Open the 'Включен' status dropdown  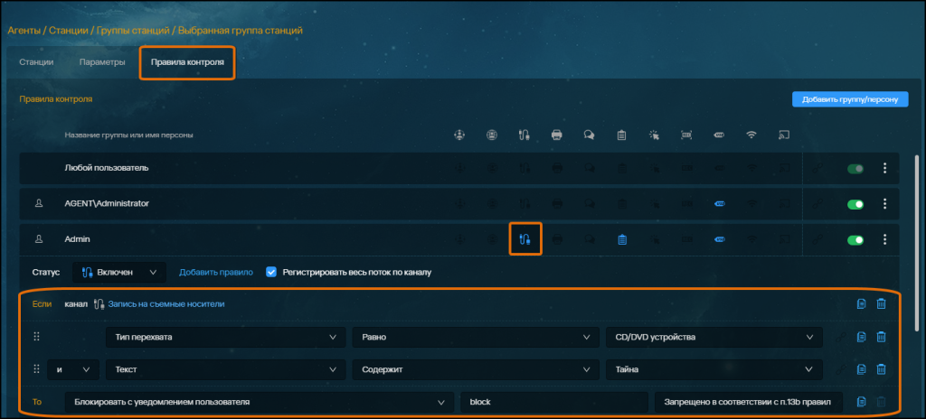coord(119,272)
